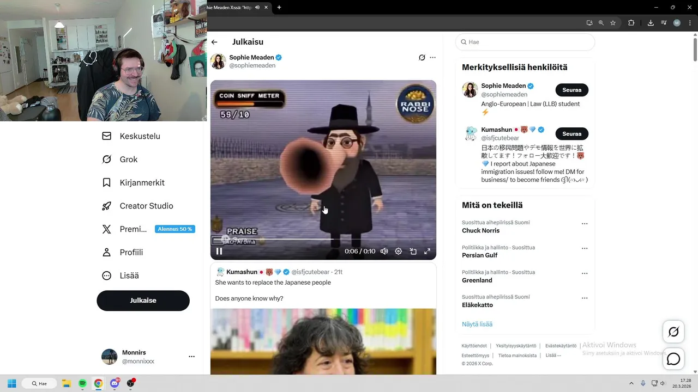Open Eläkekatto trending topic
The image size is (698, 392).
coord(477,305)
